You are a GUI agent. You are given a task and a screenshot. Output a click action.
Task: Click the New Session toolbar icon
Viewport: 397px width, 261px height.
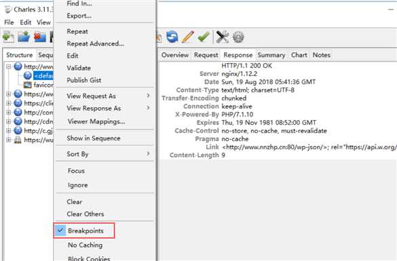point(8,37)
